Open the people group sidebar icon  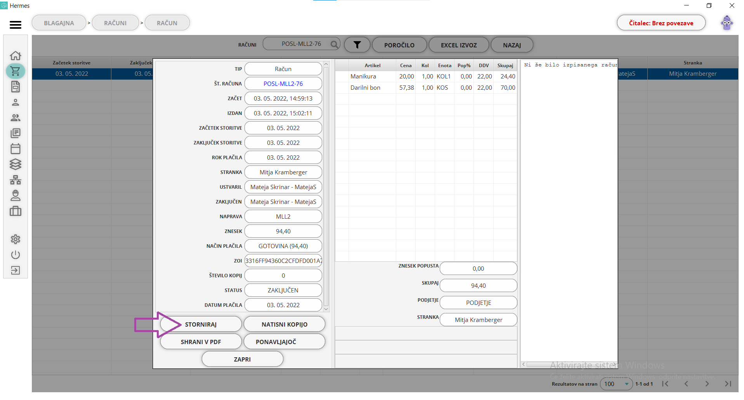16,118
